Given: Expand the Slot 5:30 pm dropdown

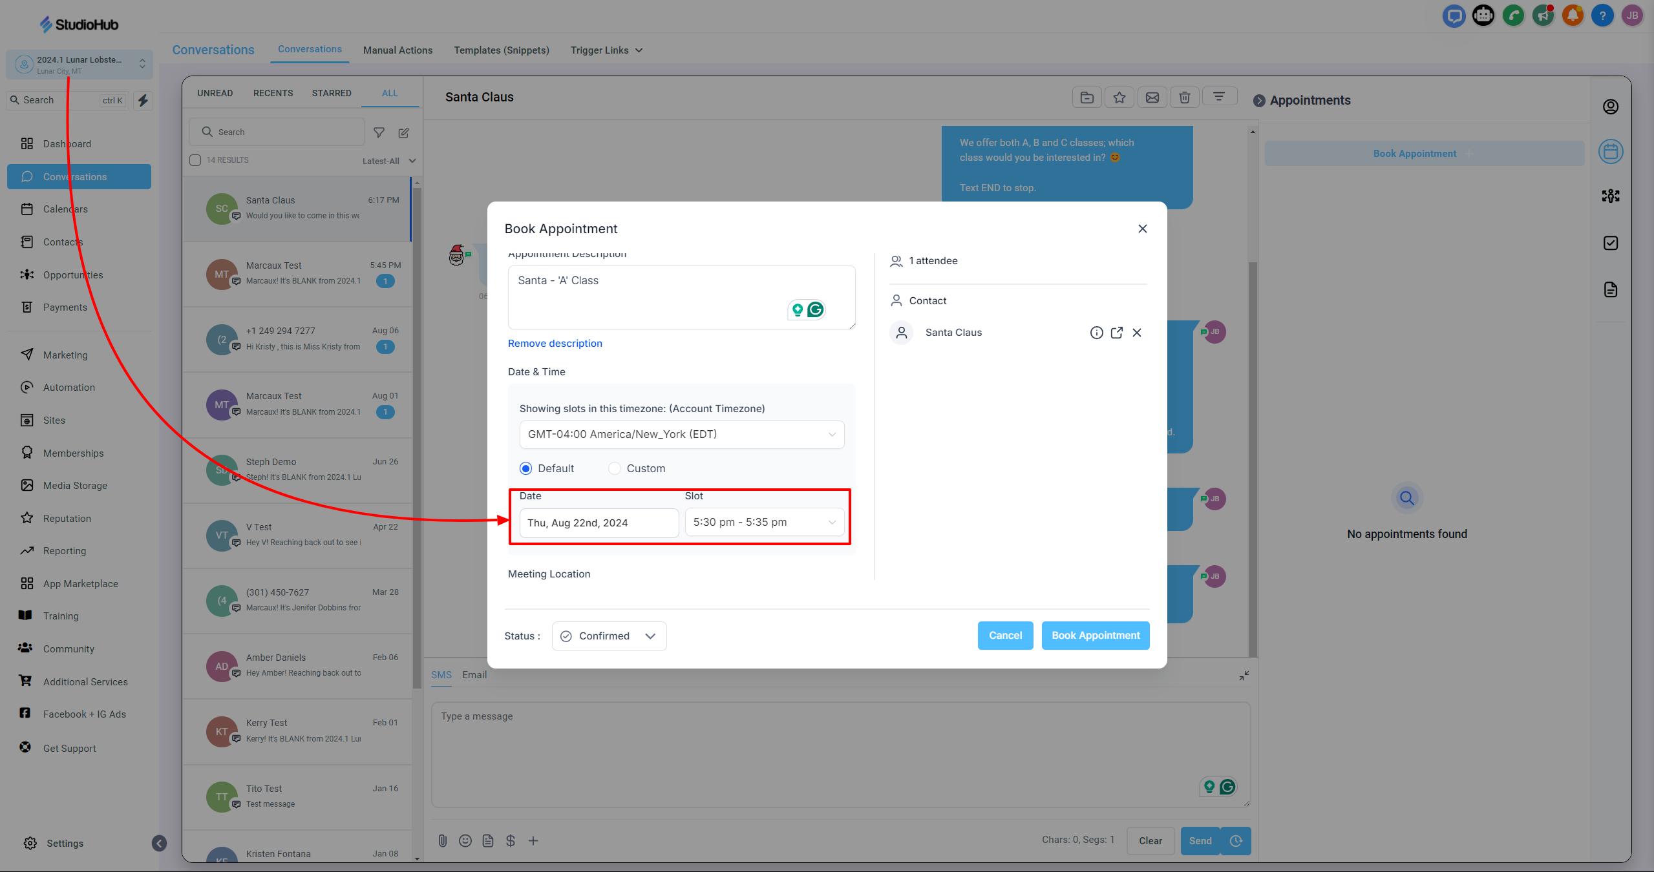Looking at the screenshot, I should tap(764, 522).
